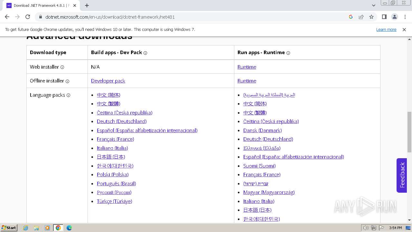Screen dimensions: 412x232
Task: Click the page vertical scrollbar thumb
Action: (409, 132)
